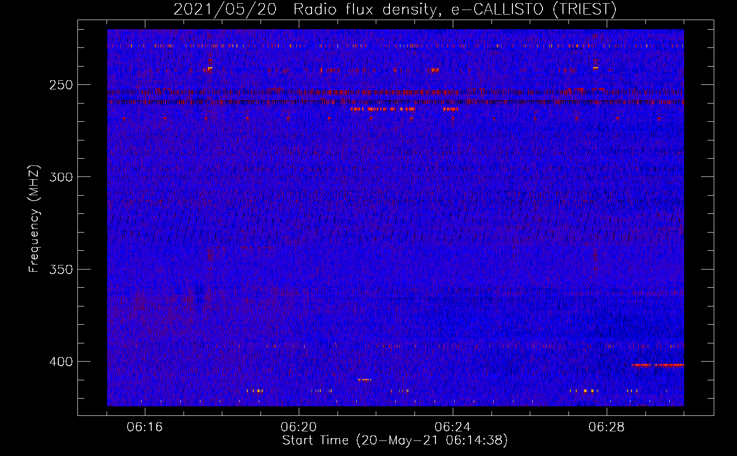Click the bright orange line near 400 MHz
The height and width of the screenshot is (456, 737).
click(x=658, y=365)
